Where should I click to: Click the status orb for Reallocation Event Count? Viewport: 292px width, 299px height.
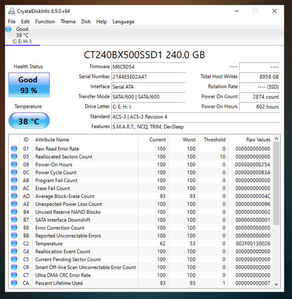click(x=14, y=251)
